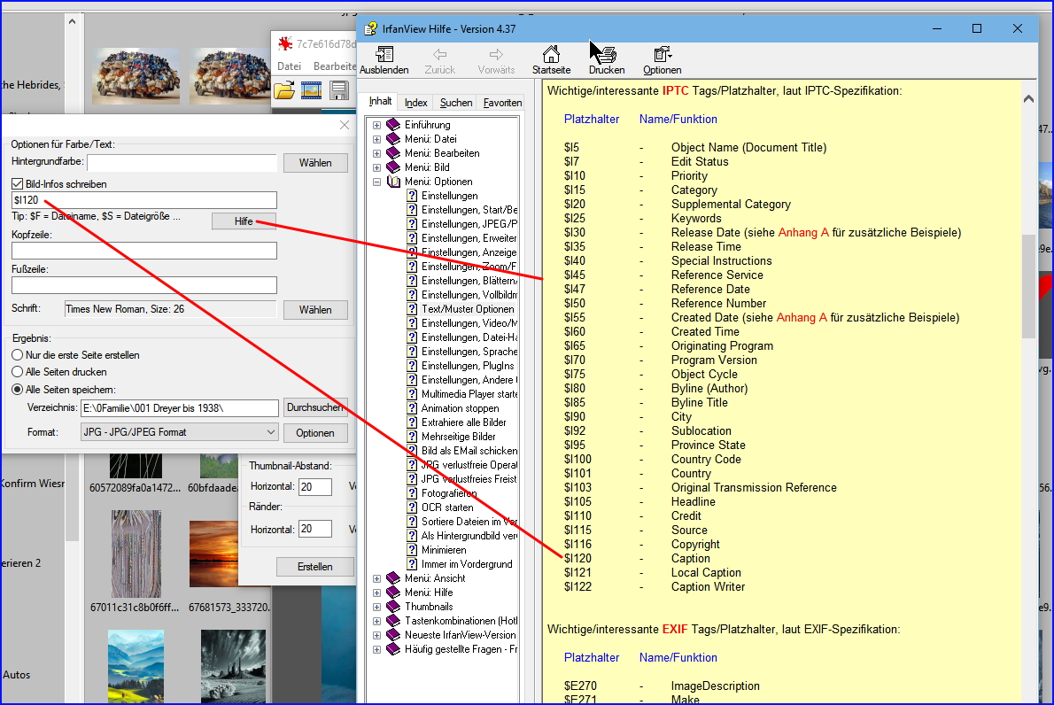Open the Mehrseitige Bilder help topic
Image resolution: width=1054 pixels, height=705 pixels.
(x=459, y=436)
